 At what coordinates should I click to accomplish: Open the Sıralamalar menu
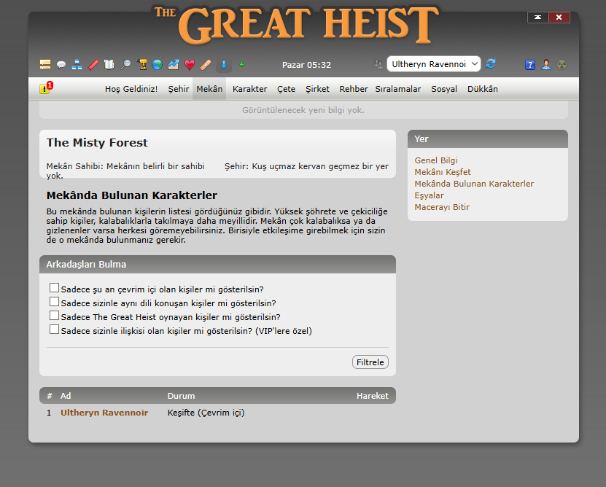click(x=398, y=89)
